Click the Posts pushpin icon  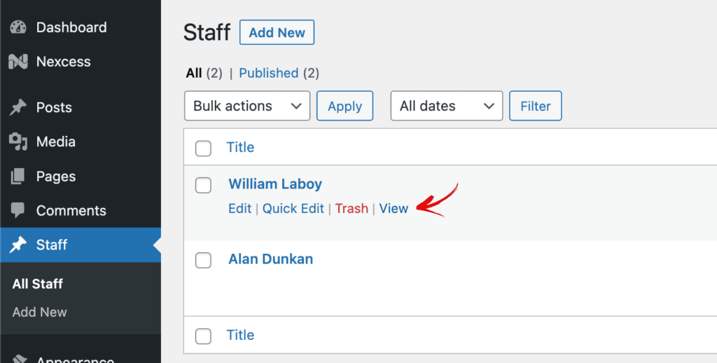point(18,107)
